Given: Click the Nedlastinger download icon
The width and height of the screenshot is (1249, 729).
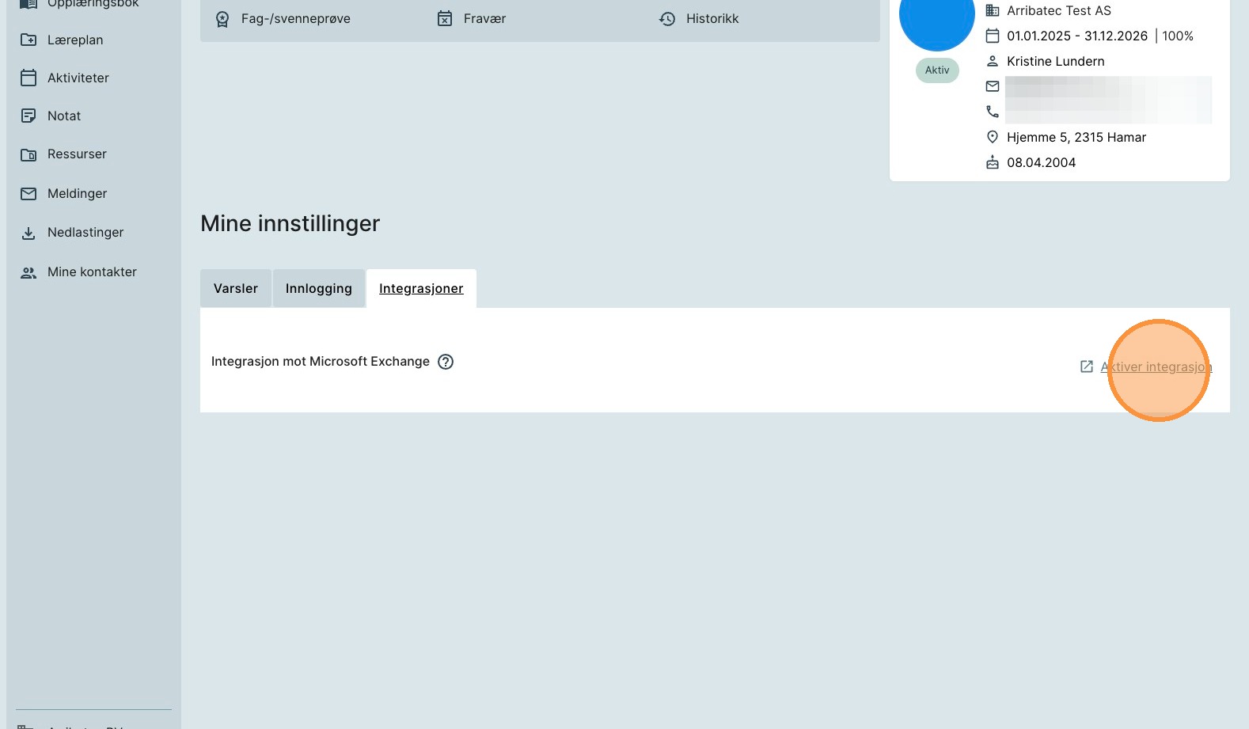Looking at the screenshot, I should [28, 233].
